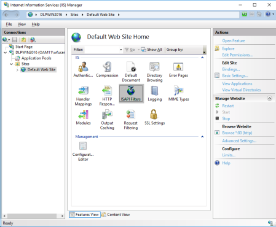This screenshot has height=227, width=276.
Task: Open the Logging feature icon
Action: point(154,91)
